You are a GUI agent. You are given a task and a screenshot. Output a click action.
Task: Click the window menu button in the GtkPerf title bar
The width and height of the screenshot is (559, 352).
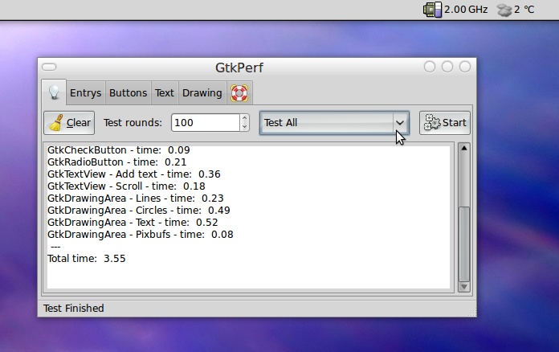point(49,67)
